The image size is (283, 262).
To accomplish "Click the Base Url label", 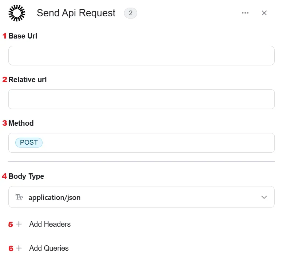I will (x=23, y=36).
